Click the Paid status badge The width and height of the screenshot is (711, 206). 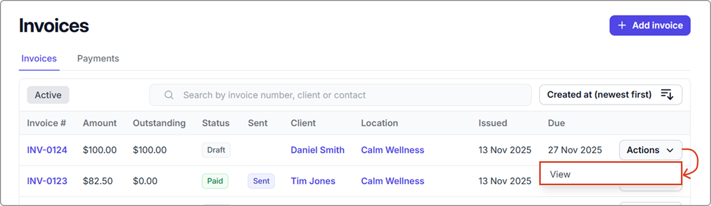(x=215, y=181)
